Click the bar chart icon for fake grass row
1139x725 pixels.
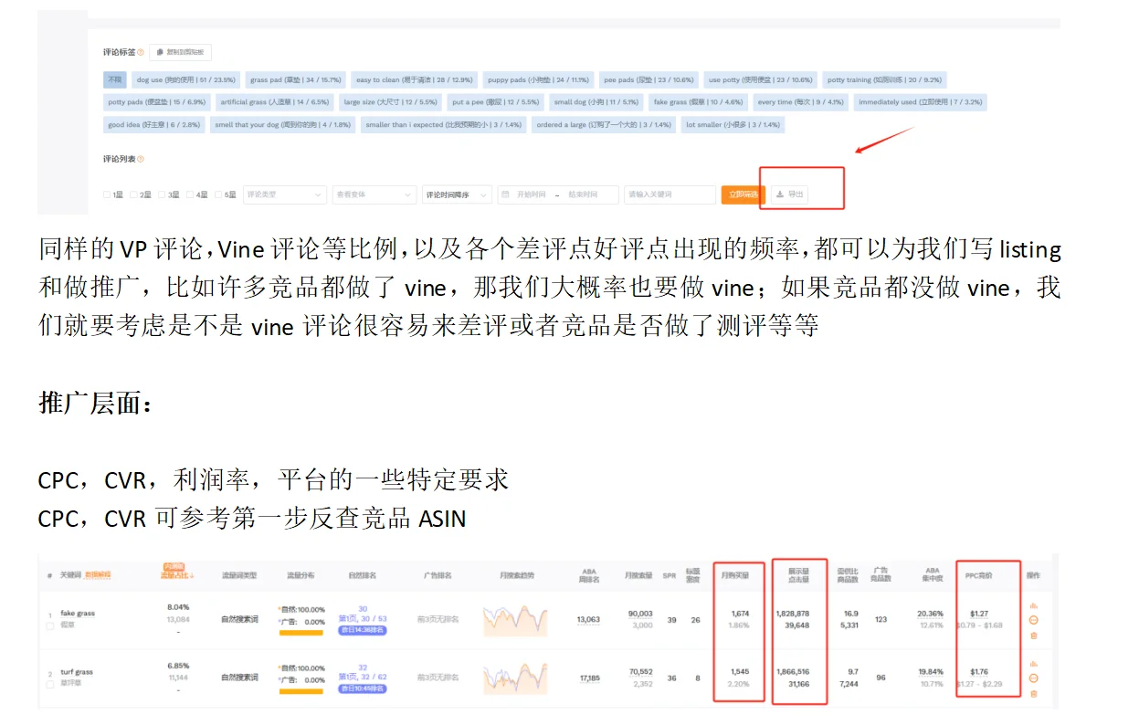(x=1033, y=606)
